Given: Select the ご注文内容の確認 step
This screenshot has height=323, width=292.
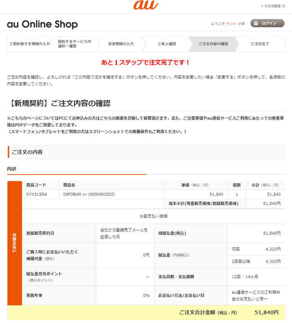Looking at the screenshot, I should point(213,44).
